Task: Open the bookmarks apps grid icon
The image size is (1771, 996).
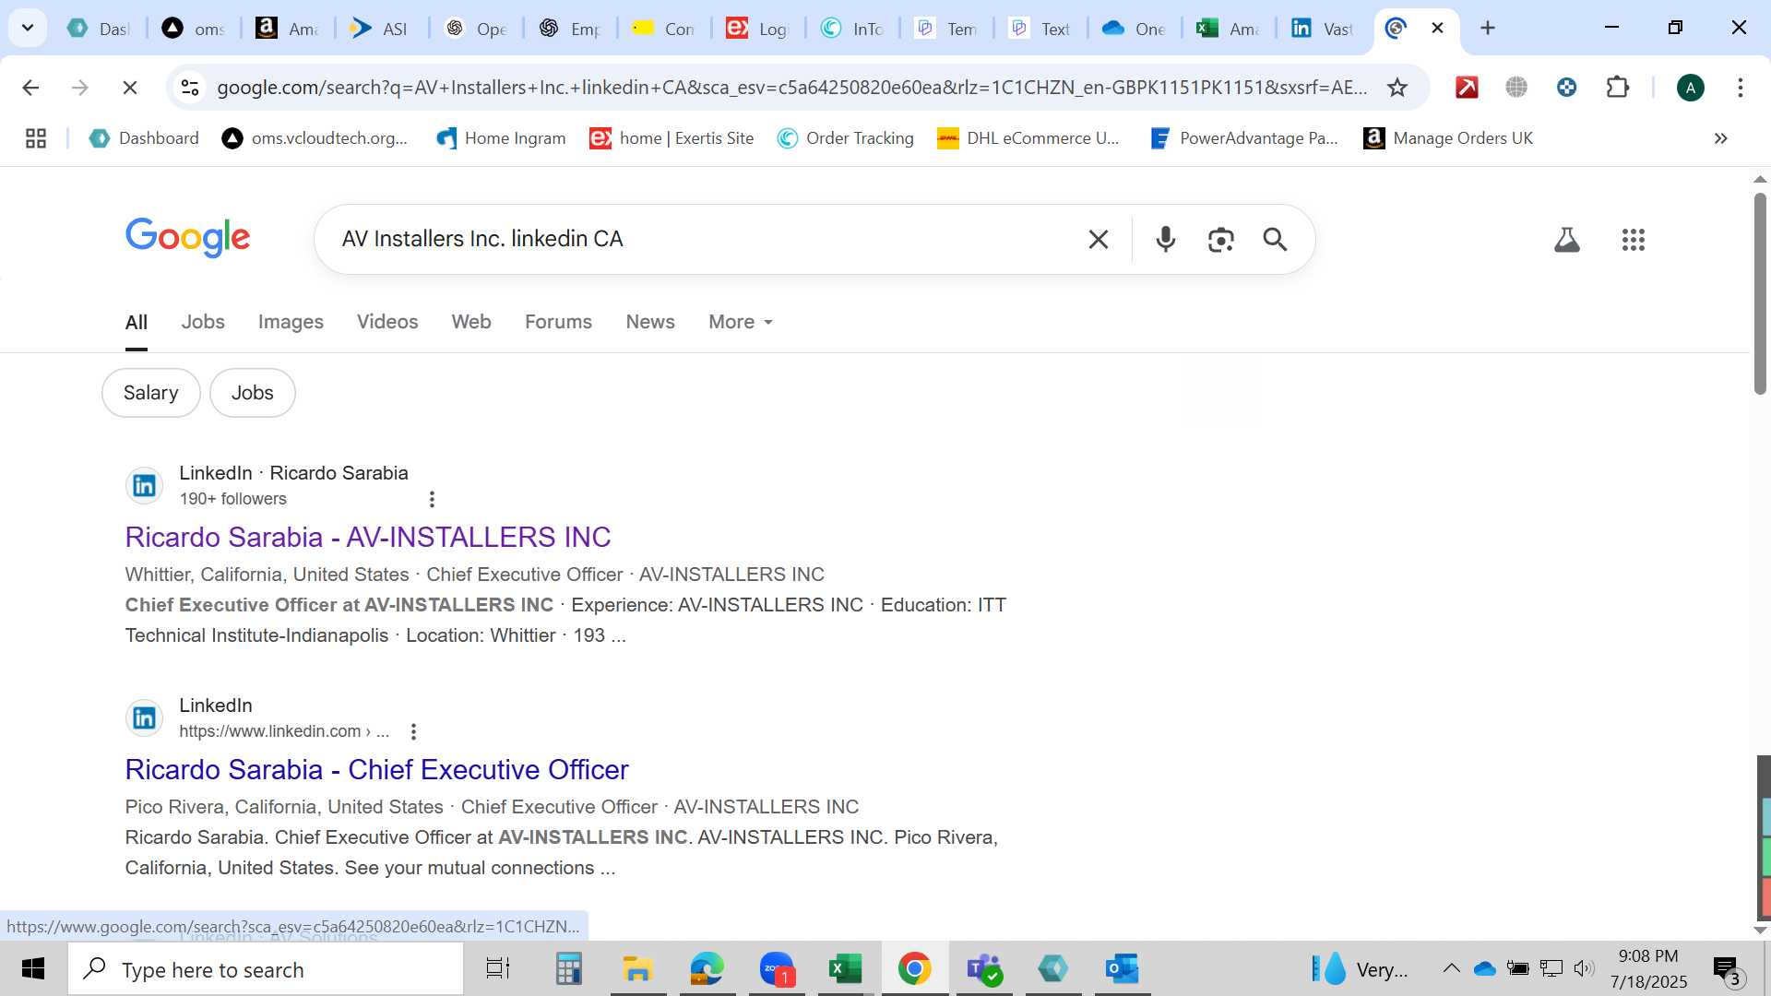Action: (x=36, y=138)
